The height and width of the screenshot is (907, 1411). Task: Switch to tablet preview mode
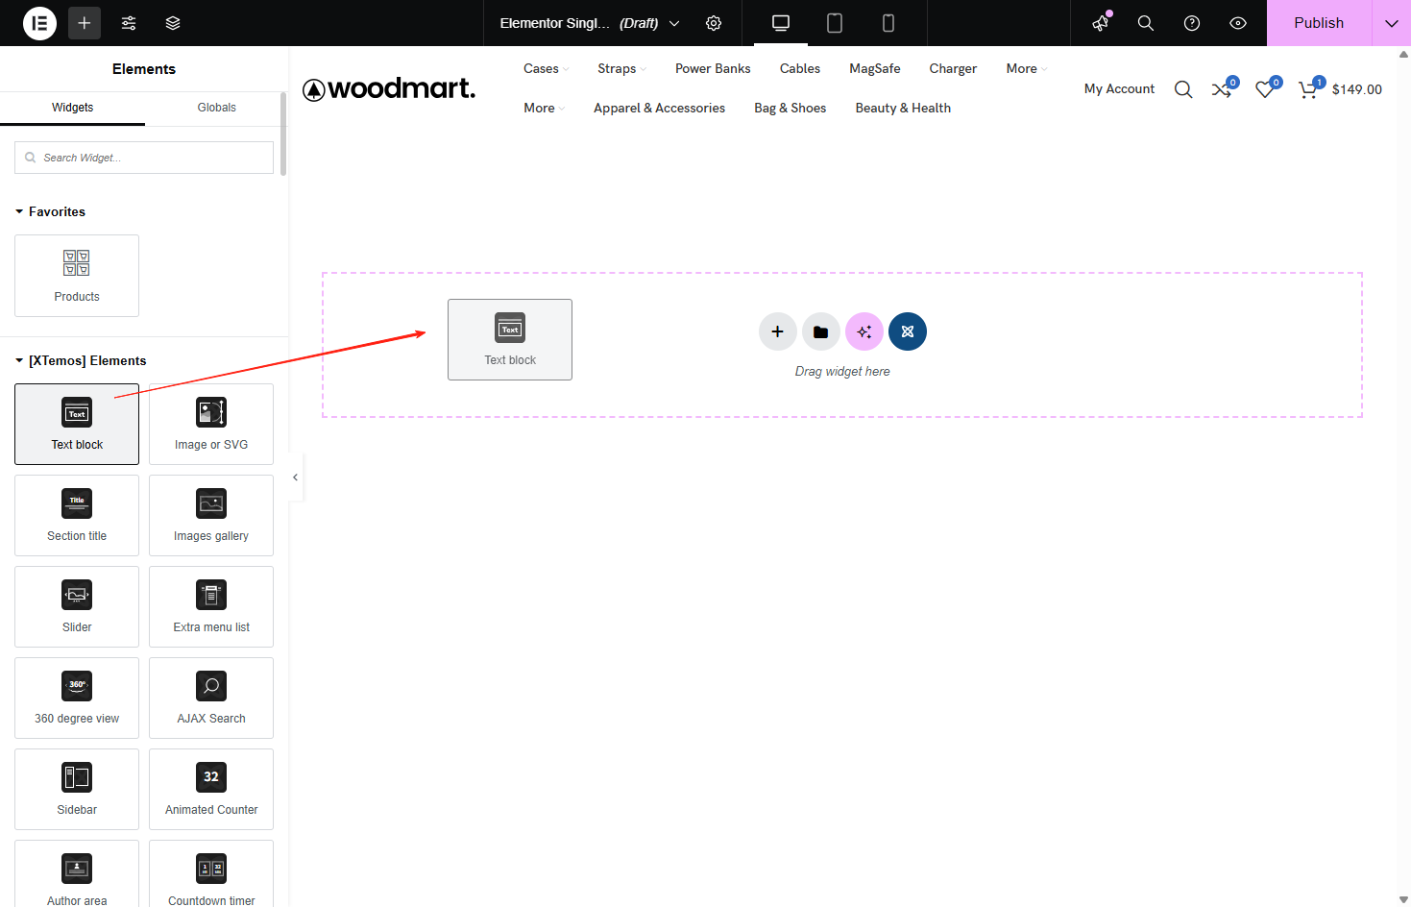(x=834, y=22)
